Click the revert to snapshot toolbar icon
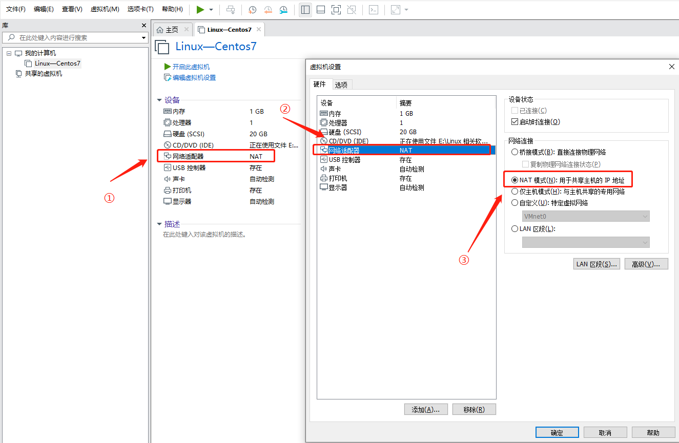 (268, 10)
